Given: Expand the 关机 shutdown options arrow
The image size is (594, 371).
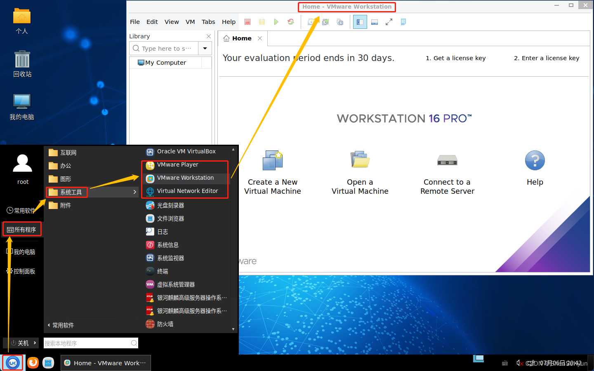Looking at the screenshot, I should click(x=35, y=343).
